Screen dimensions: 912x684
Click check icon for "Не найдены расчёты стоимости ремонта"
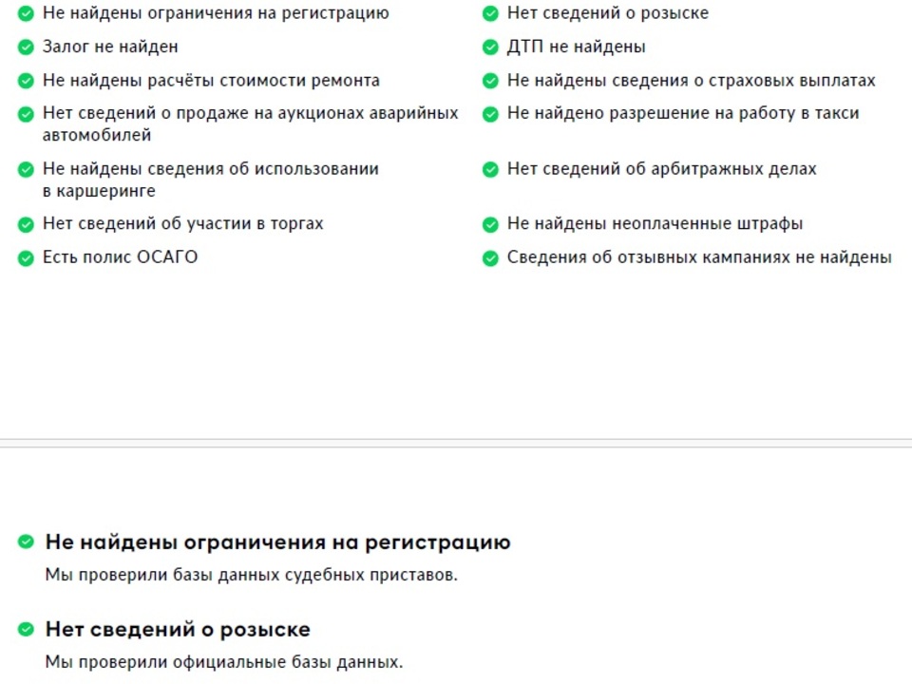(26, 81)
